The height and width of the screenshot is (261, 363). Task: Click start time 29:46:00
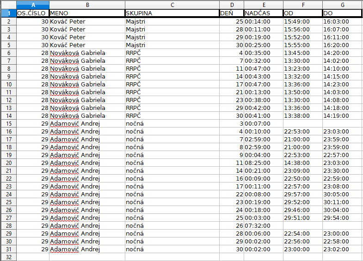303,210
